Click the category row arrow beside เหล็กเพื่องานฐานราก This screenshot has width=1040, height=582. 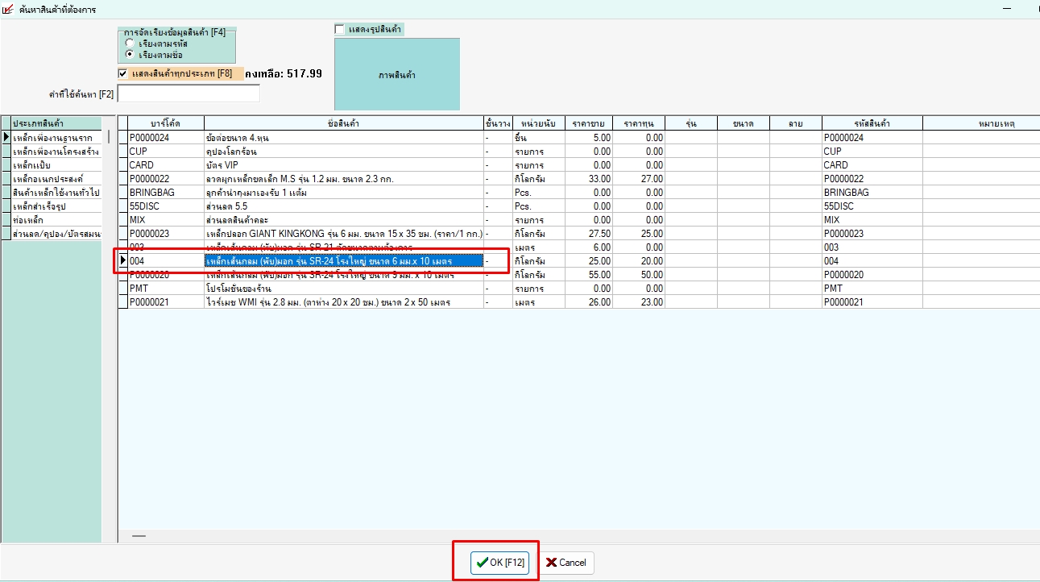(6, 137)
